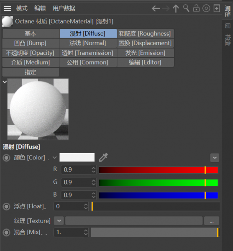Click the 混合 [Mix] value field
Viewport: 233px width, 251px height.
click(69, 232)
